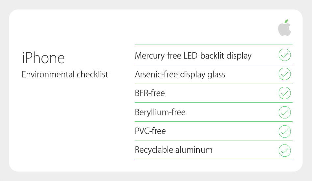
Task: Click the green leaf on the Apple logo
Action: (x=286, y=22)
